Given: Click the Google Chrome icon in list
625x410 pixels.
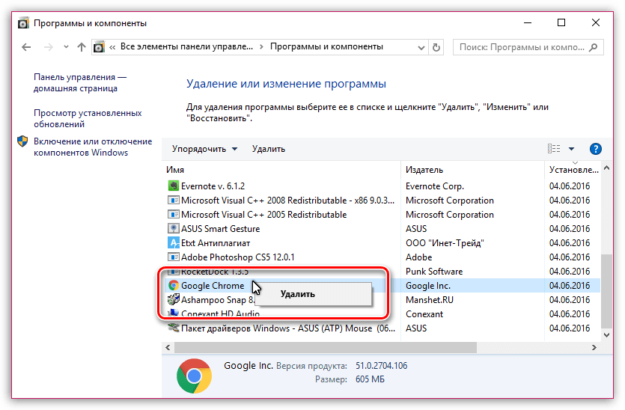Looking at the screenshot, I should 173,286.
